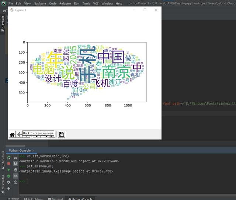Click console line 'plt.imshow(wc)'
The height and width of the screenshot is (200, 236).
click(40, 166)
